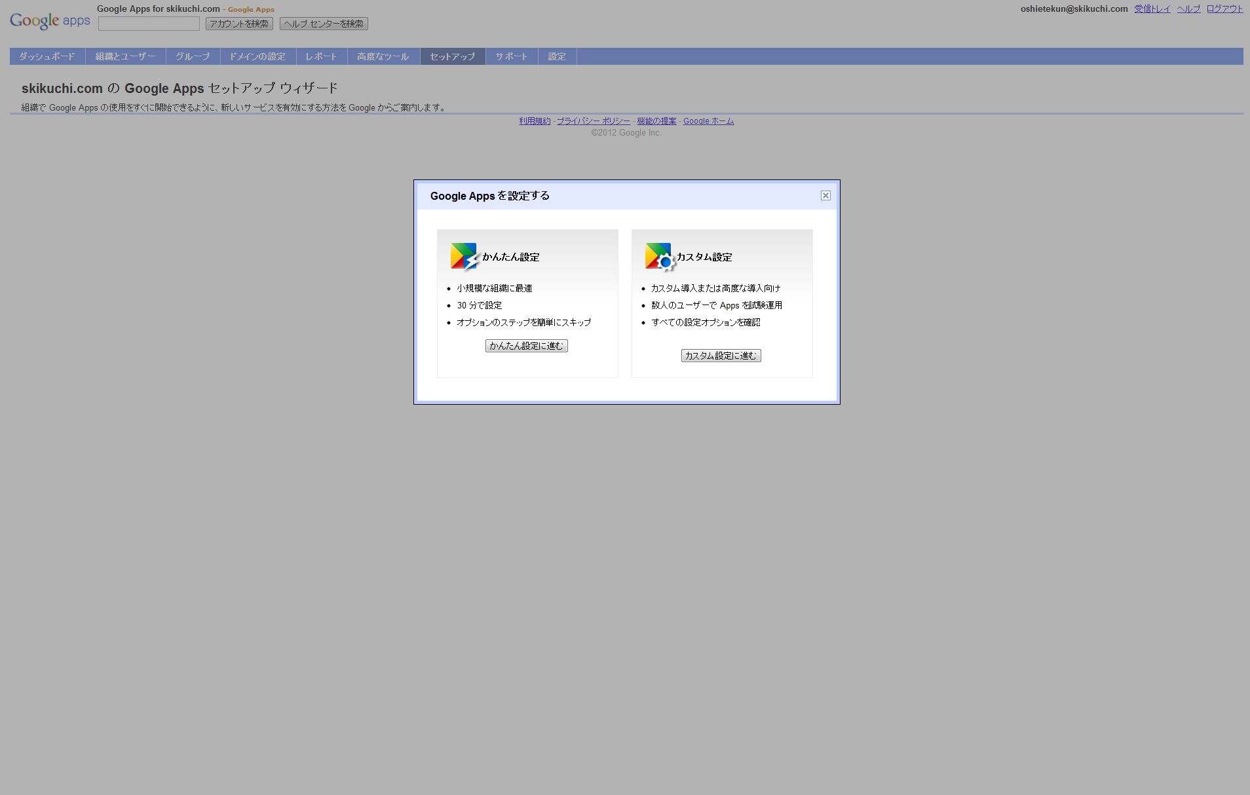Close the Google Apps を設定する dialog
Viewport: 1250px width, 795px height.
point(825,195)
